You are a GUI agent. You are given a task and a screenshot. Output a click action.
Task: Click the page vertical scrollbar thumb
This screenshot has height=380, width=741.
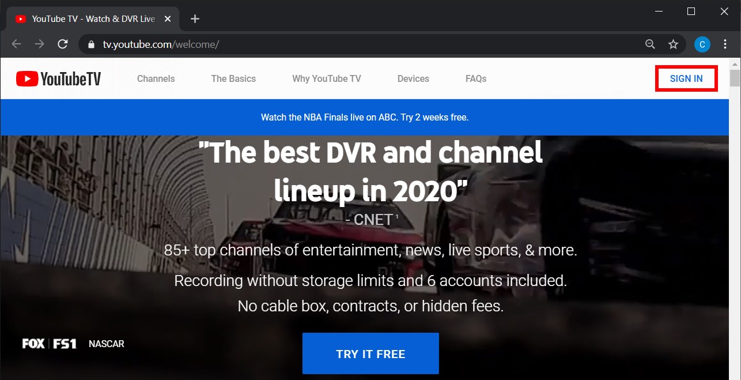pyautogui.click(x=735, y=78)
